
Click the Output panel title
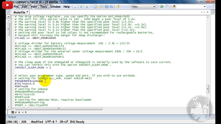pos(12,117)
